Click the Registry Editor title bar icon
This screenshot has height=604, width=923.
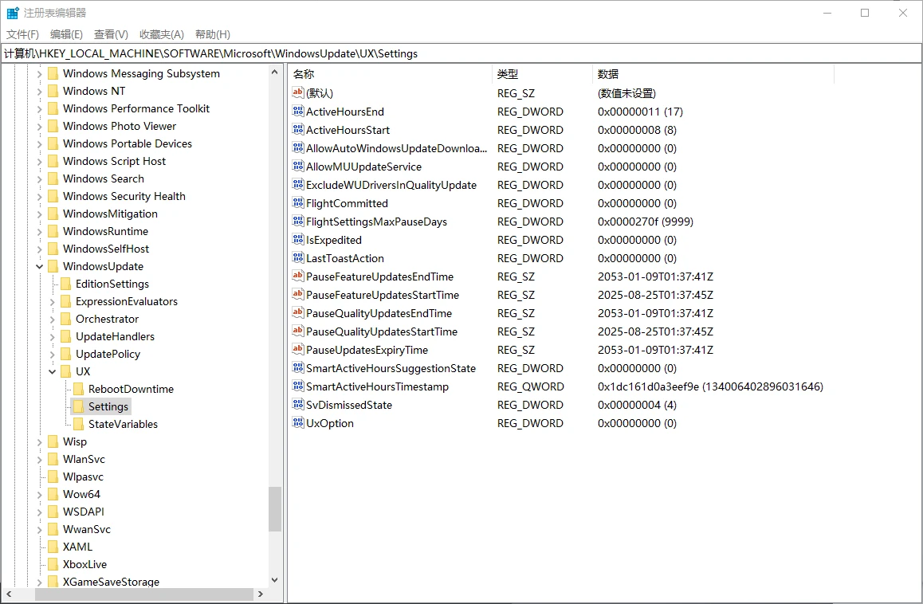[13, 13]
